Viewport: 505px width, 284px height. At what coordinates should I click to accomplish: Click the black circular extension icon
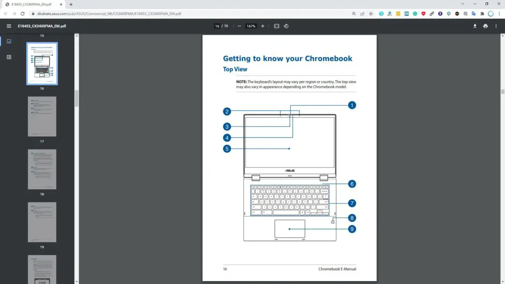click(x=457, y=14)
